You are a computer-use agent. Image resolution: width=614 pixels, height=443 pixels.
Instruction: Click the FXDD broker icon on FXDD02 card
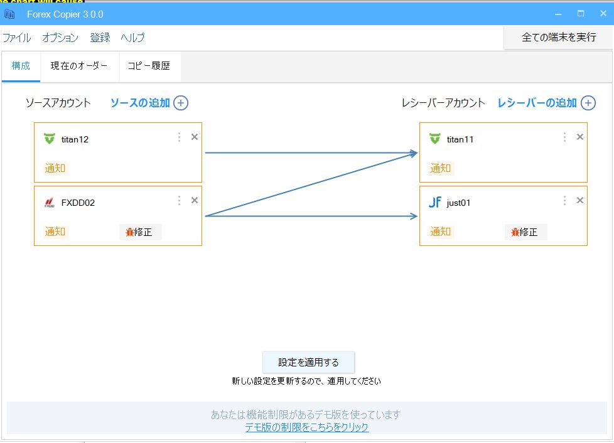[50, 202]
